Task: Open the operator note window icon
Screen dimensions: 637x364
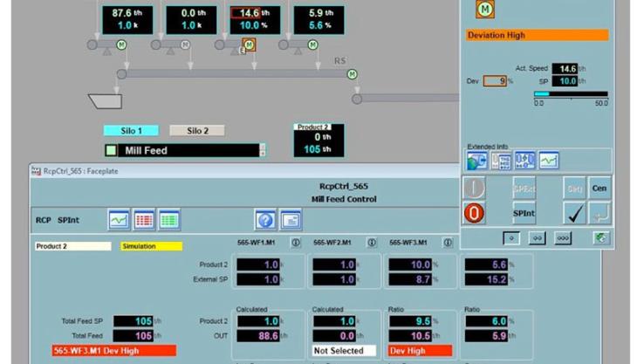Action: click(x=291, y=220)
